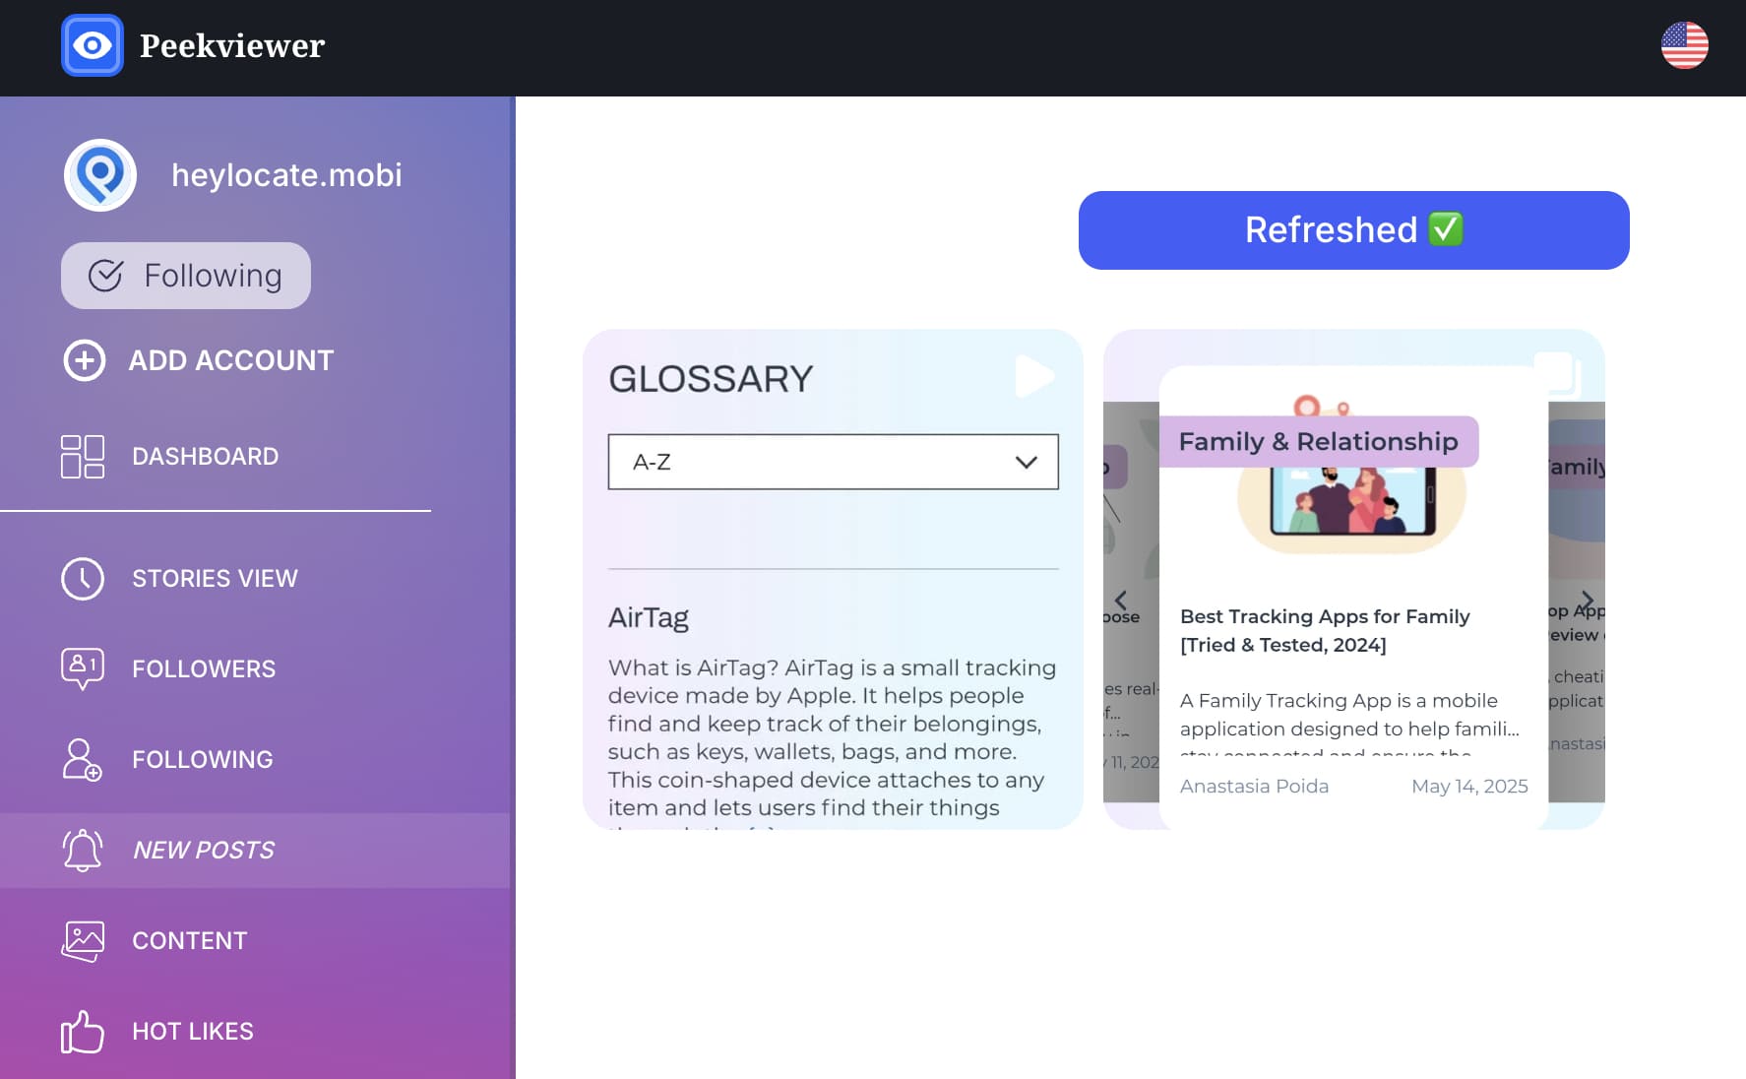1746x1079 pixels.
Task: Click the Peekviewer eye logo icon
Action: coord(93,45)
